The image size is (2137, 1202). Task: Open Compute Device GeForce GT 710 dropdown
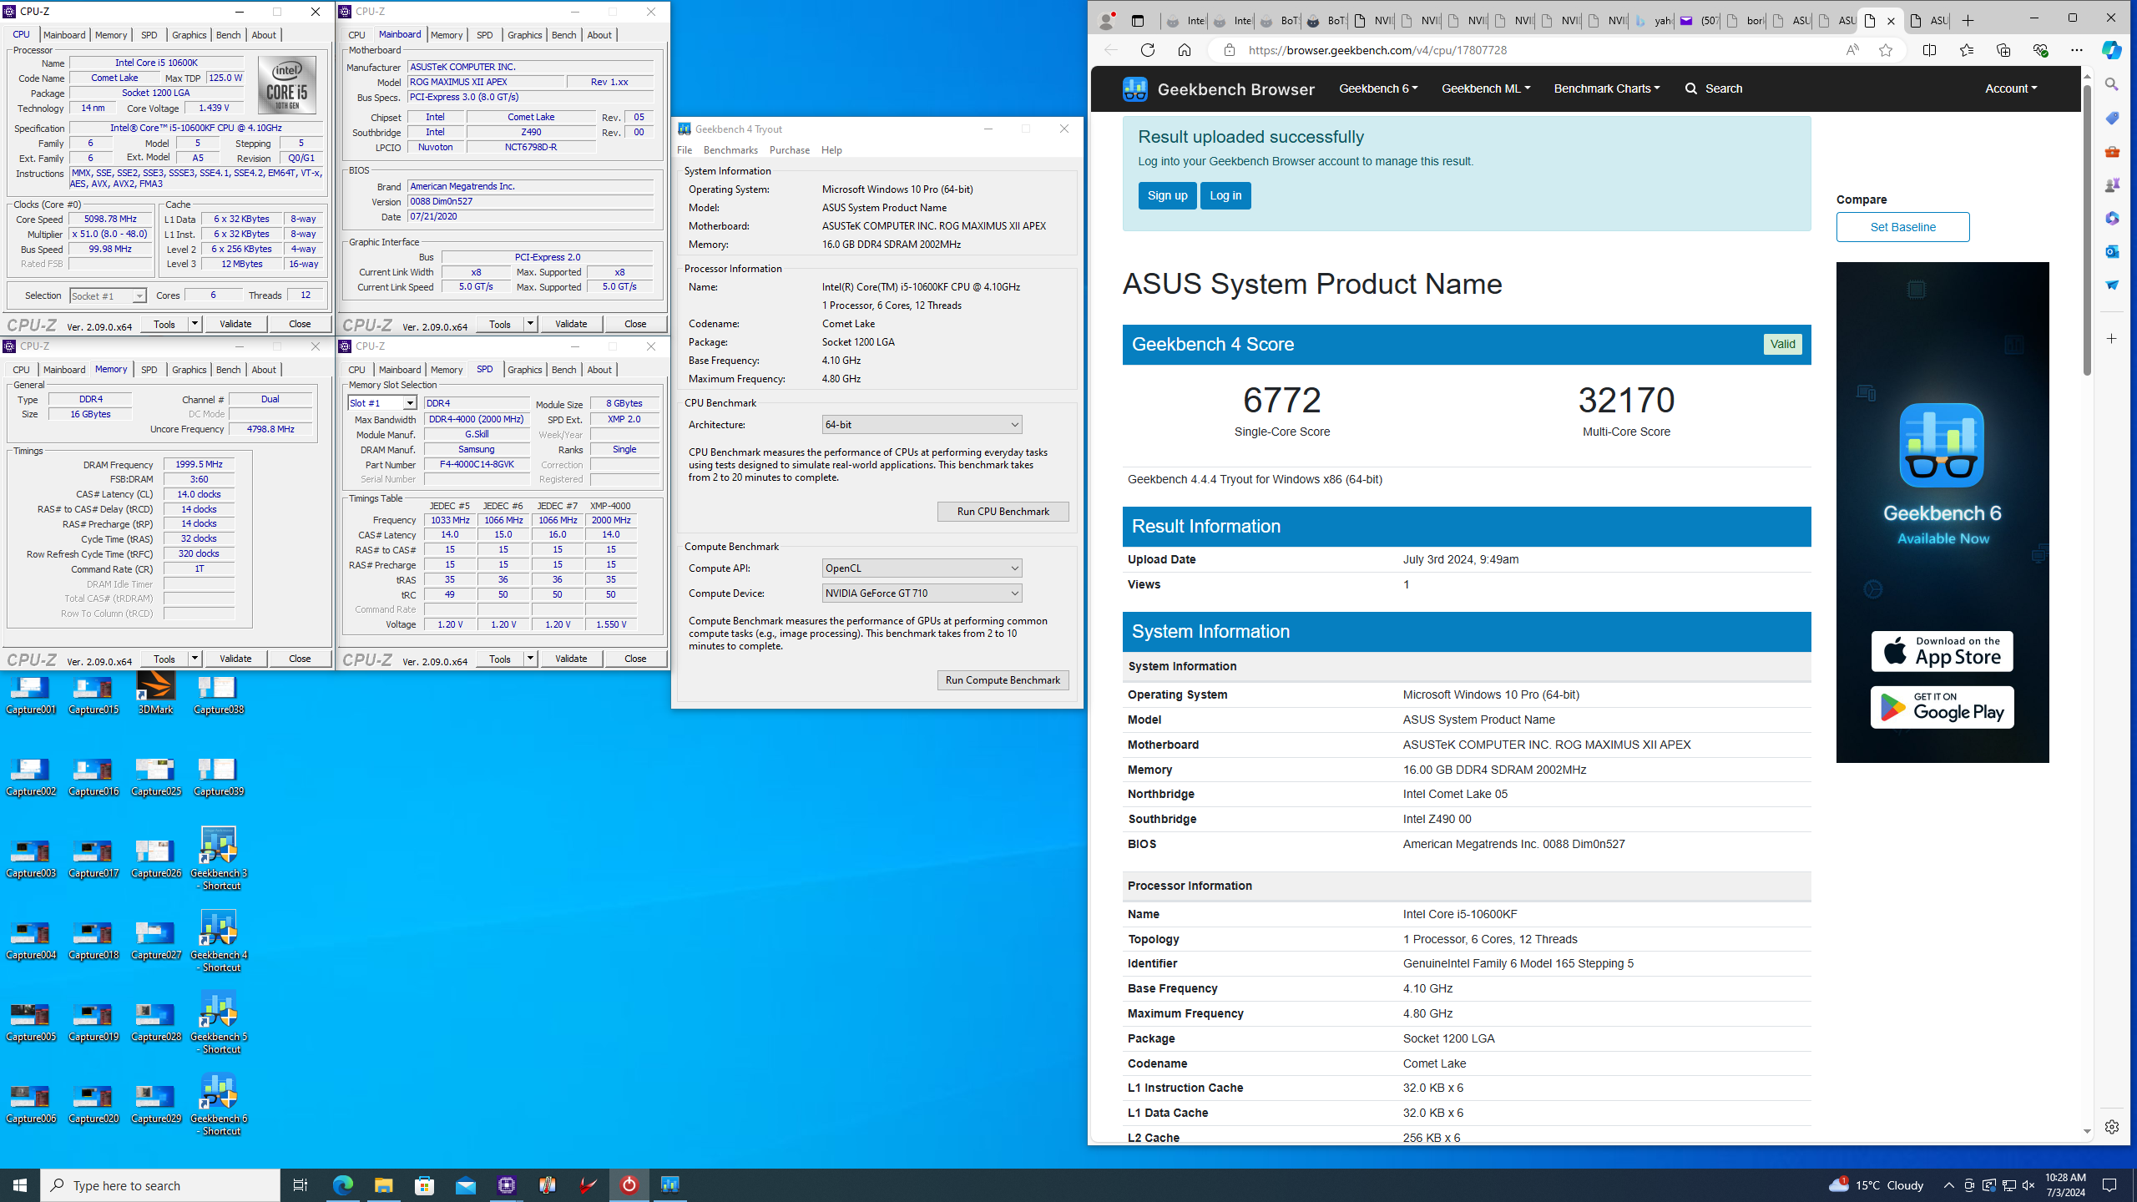click(922, 593)
